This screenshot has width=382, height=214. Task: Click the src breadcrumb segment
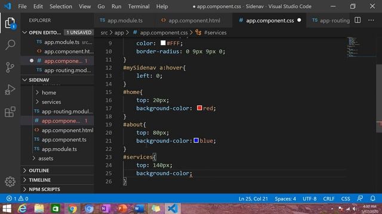point(104,33)
